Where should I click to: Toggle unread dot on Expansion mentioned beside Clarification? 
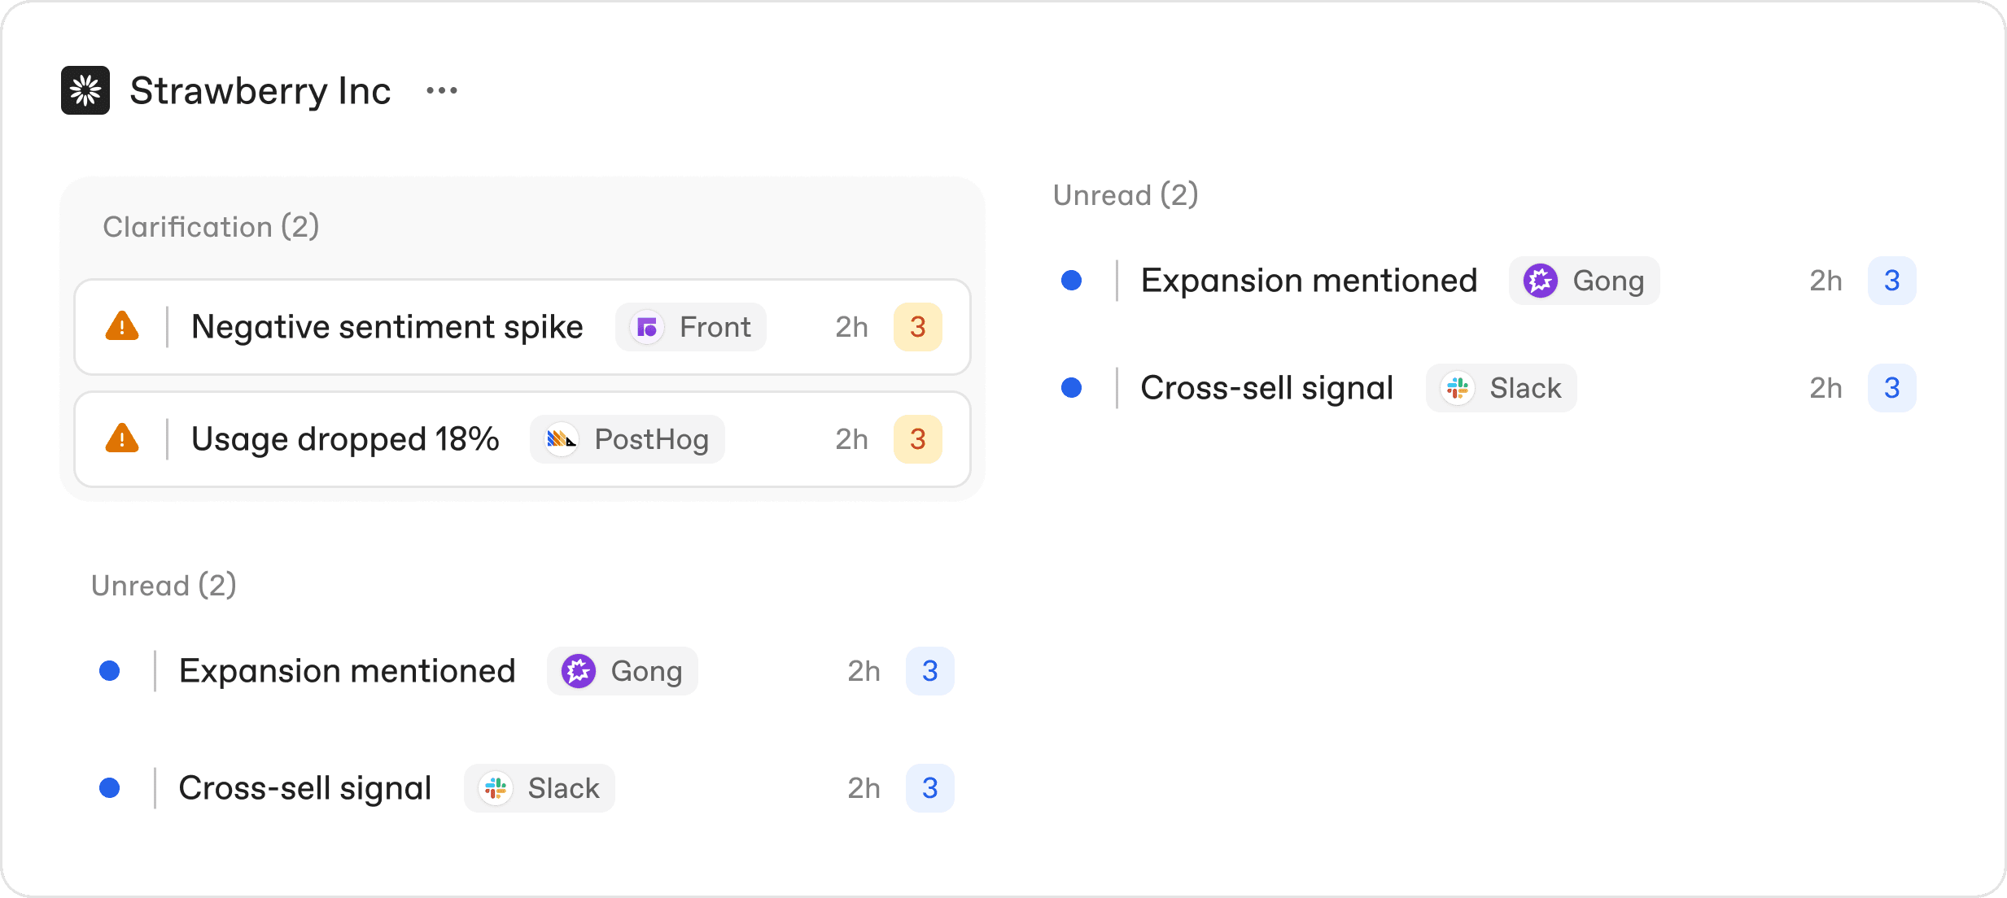pyautogui.click(x=1072, y=281)
